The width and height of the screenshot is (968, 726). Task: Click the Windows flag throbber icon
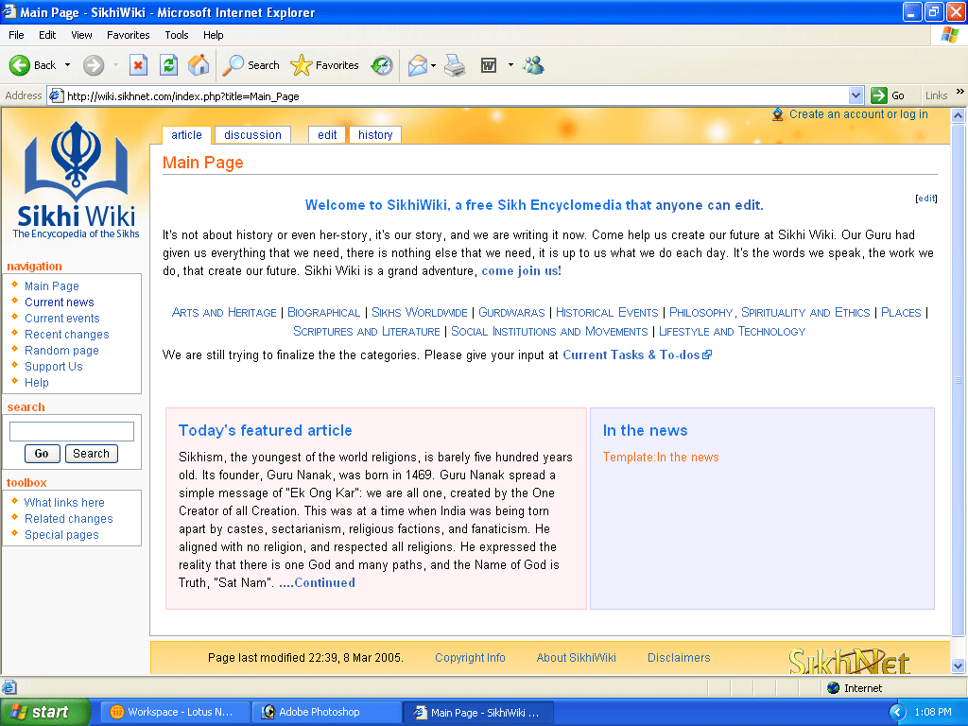949,35
